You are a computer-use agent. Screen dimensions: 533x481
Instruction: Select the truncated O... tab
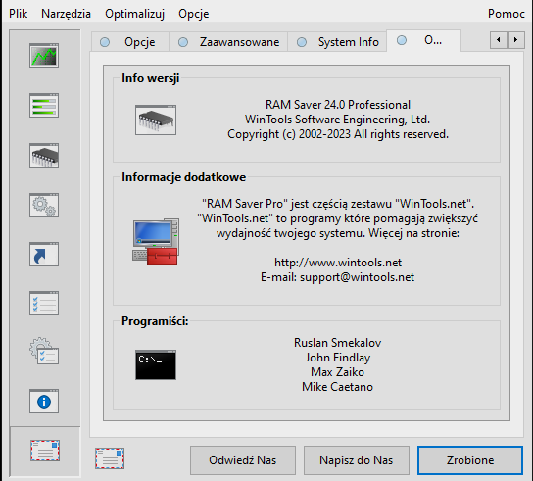coord(423,40)
